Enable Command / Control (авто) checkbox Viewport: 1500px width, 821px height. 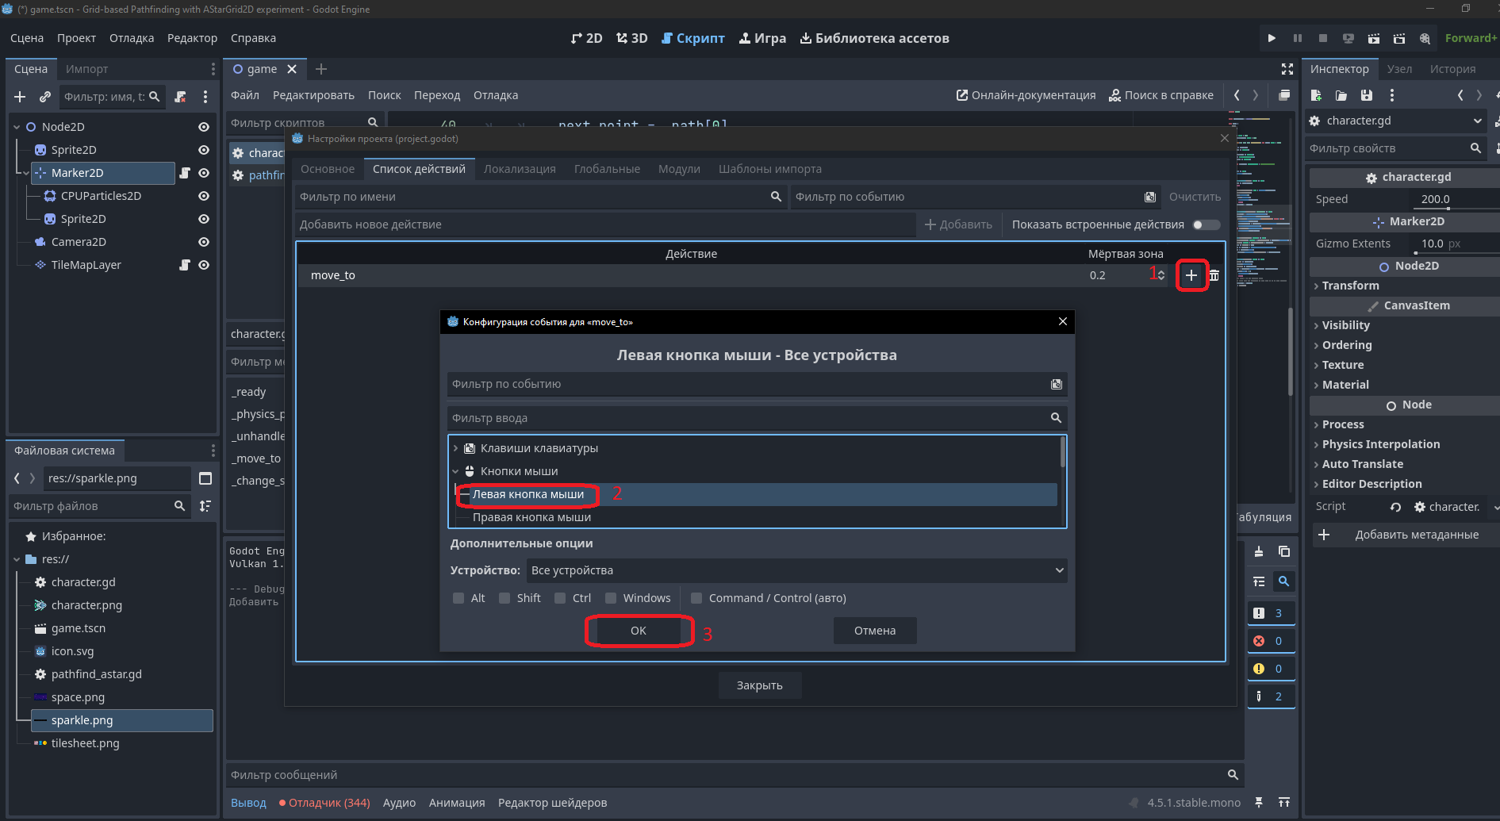point(696,598)
